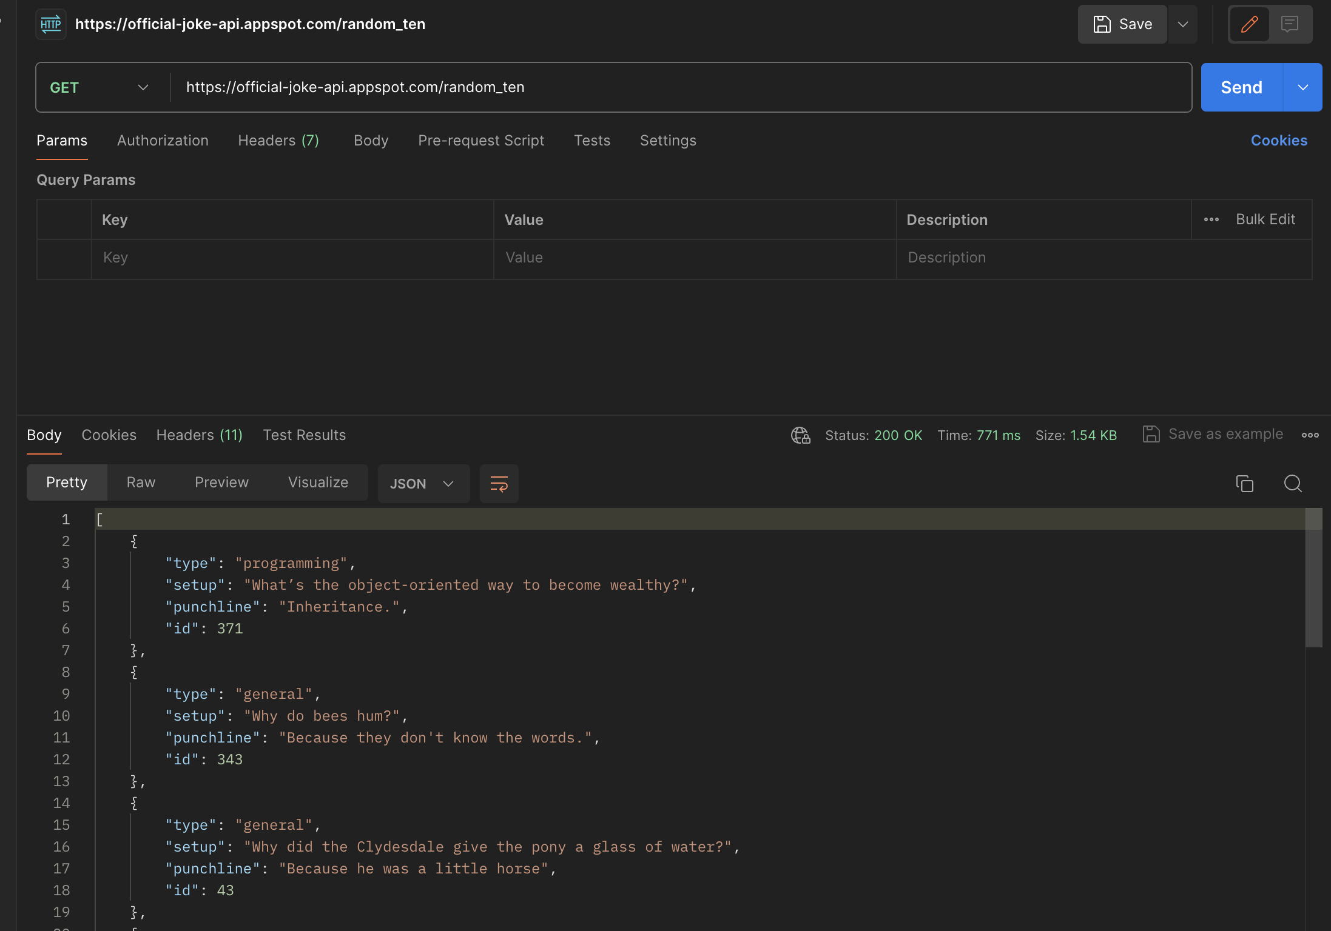This screenshot has height=931, width=1331.
Task: Click the network globe lock icon
Action: [800, 435]
